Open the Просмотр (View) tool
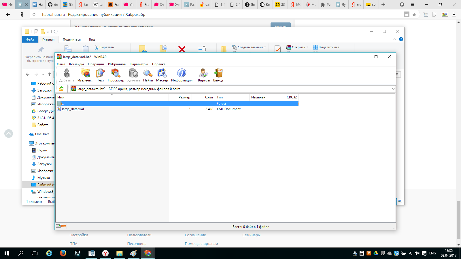Image resolution: width=461 pixels, height=259 pixels. 116,75
